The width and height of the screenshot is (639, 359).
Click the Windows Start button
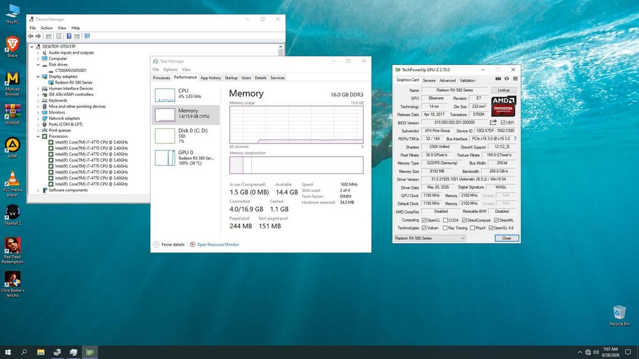8,352
